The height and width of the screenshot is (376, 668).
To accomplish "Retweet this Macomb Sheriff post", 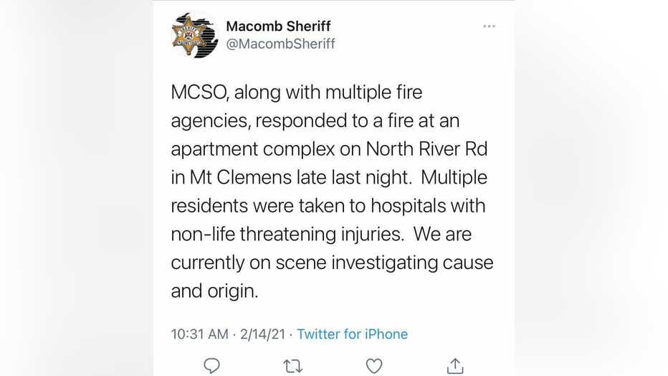I will click(x=292, y=366).
